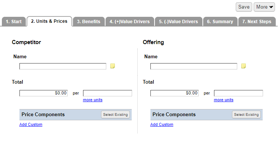Expand the More dropdown menu
Screen dimensions: 278x158
[264, 7]
